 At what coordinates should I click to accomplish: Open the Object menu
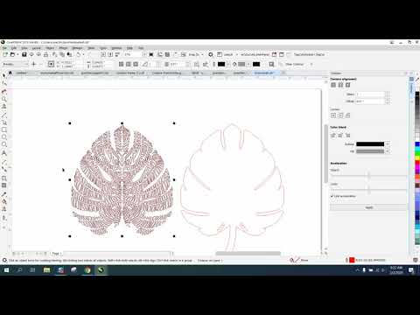pyautogui.click(x=50, y=48)
